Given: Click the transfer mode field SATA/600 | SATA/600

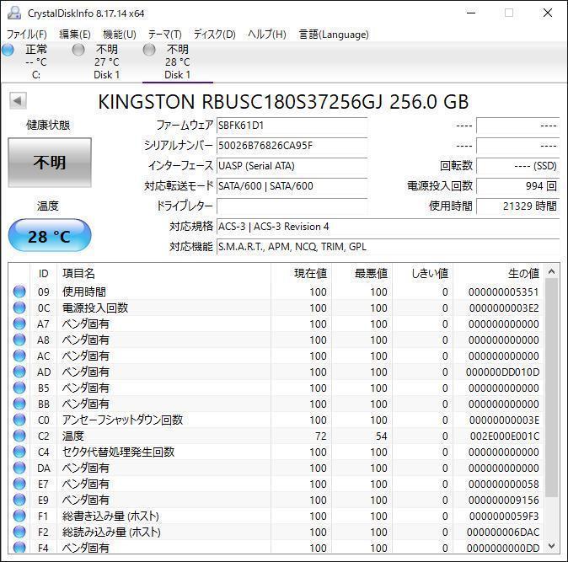Looking at the screenshot, I should click(x=292, y=186).
